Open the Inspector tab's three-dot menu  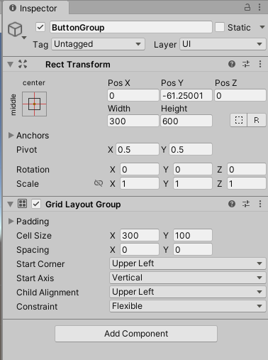tap(259, 7)
